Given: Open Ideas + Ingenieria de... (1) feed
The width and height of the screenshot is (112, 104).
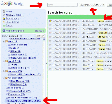Looking at the screenshot, I should click(22, 98).
